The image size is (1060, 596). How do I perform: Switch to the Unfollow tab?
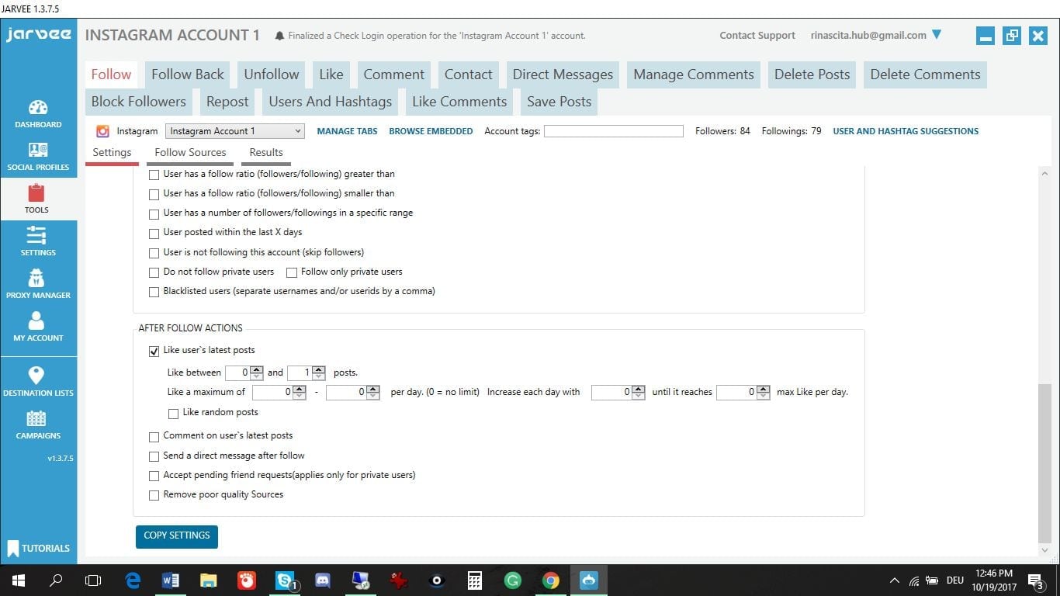[272, 74]
